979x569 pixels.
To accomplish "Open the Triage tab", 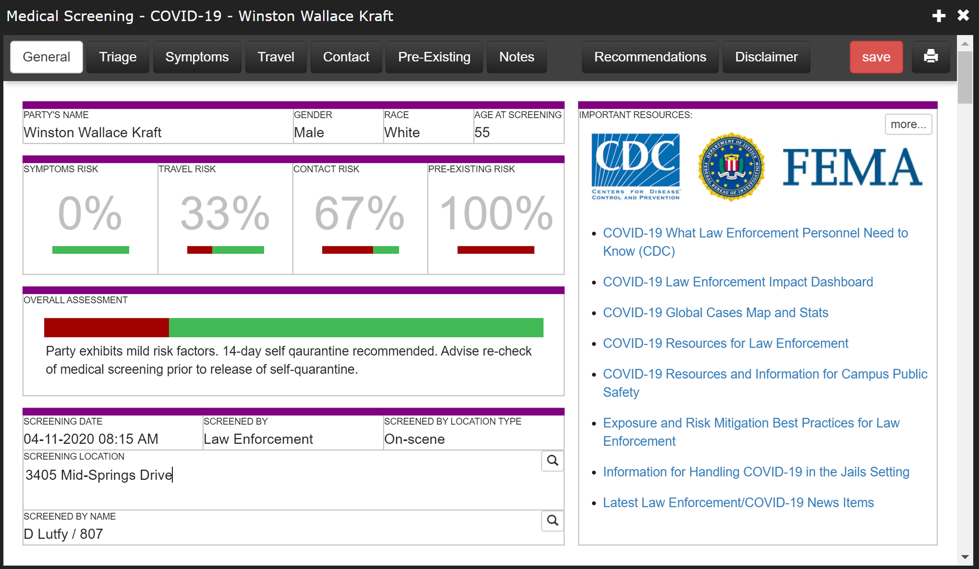I will (118, 57).
